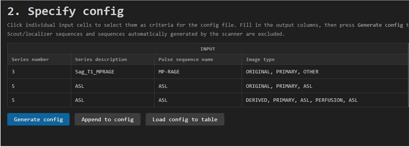Pick the ASL pulse sequence in the DERIVED row
The width and height of the screenshot is (410, 147).
pos(198,100)
